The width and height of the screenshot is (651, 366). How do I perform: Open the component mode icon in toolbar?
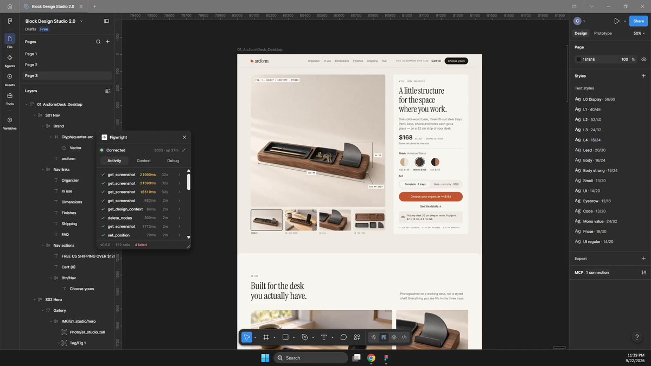pos(394,337)
